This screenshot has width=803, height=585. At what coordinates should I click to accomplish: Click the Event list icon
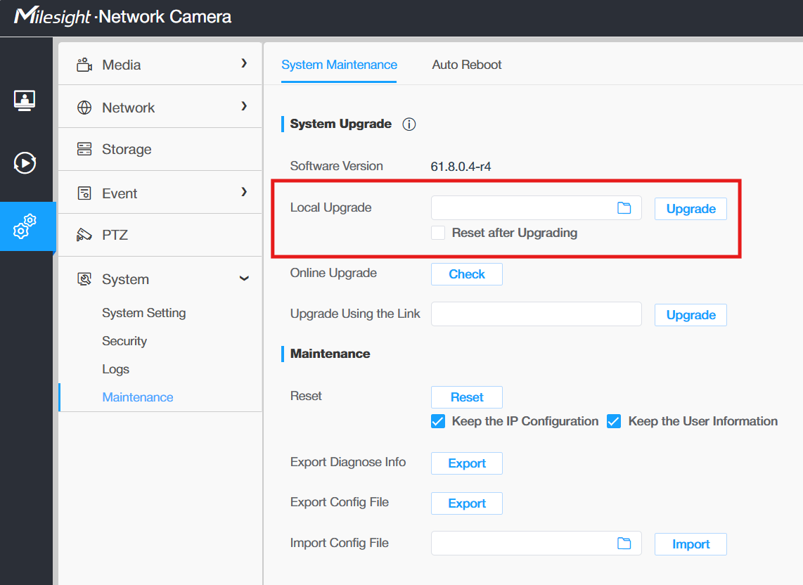click(x=84, y=193)
